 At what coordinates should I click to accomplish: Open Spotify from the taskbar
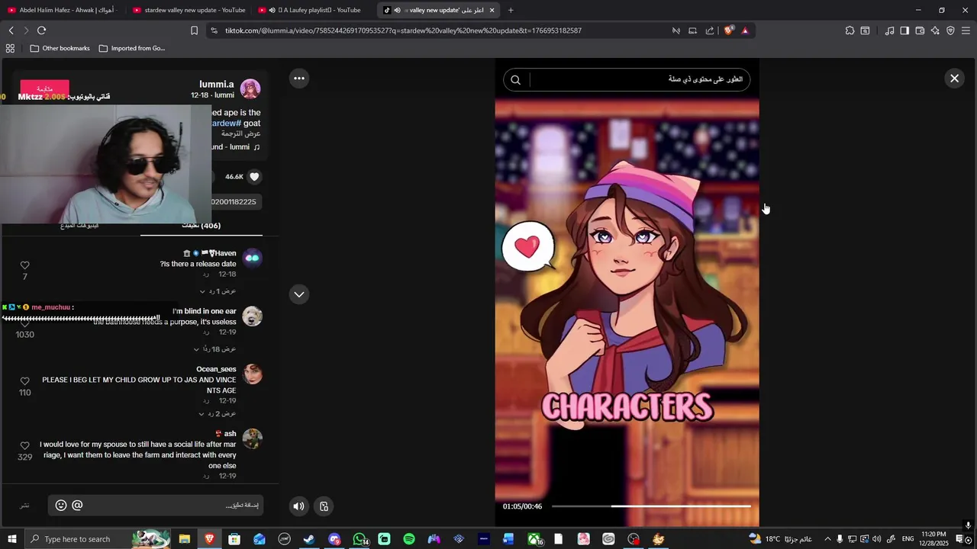click(x=409, y=539)
